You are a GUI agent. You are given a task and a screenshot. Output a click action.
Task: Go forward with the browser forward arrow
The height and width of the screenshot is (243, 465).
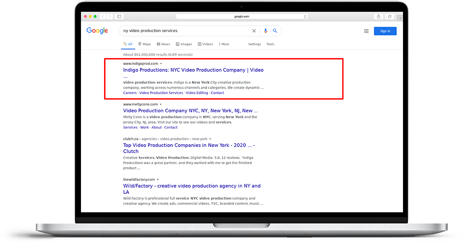tap(110, 16)
